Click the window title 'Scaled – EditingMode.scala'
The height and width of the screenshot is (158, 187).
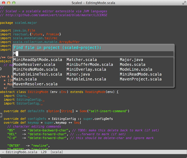pyautogui.click(x=93, y=3)
